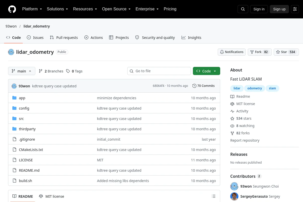Click the Sign in button
Image resolution: width=303 pixels, height=202 pixels.
click(259, 9)
